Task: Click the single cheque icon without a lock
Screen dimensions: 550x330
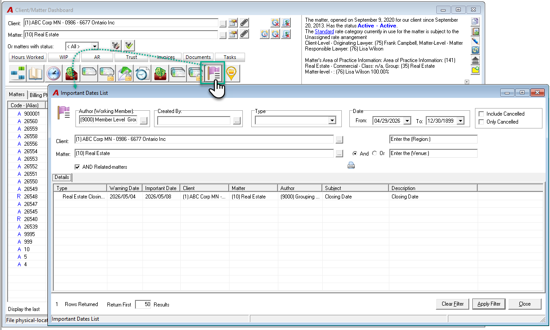Action: [89, 73]
